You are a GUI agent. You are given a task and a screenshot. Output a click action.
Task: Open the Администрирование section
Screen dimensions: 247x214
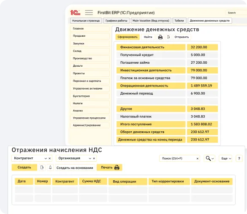(x=90, y=125)
